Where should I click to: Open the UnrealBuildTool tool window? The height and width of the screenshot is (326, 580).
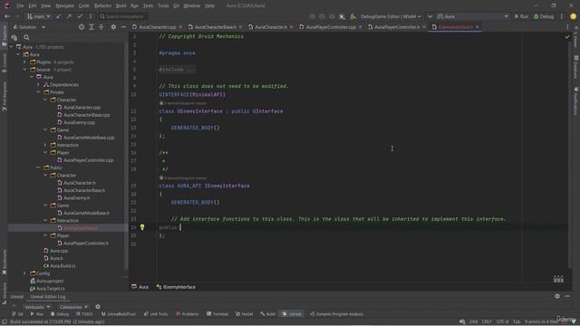pyautogui.click(x=119, y=314)
